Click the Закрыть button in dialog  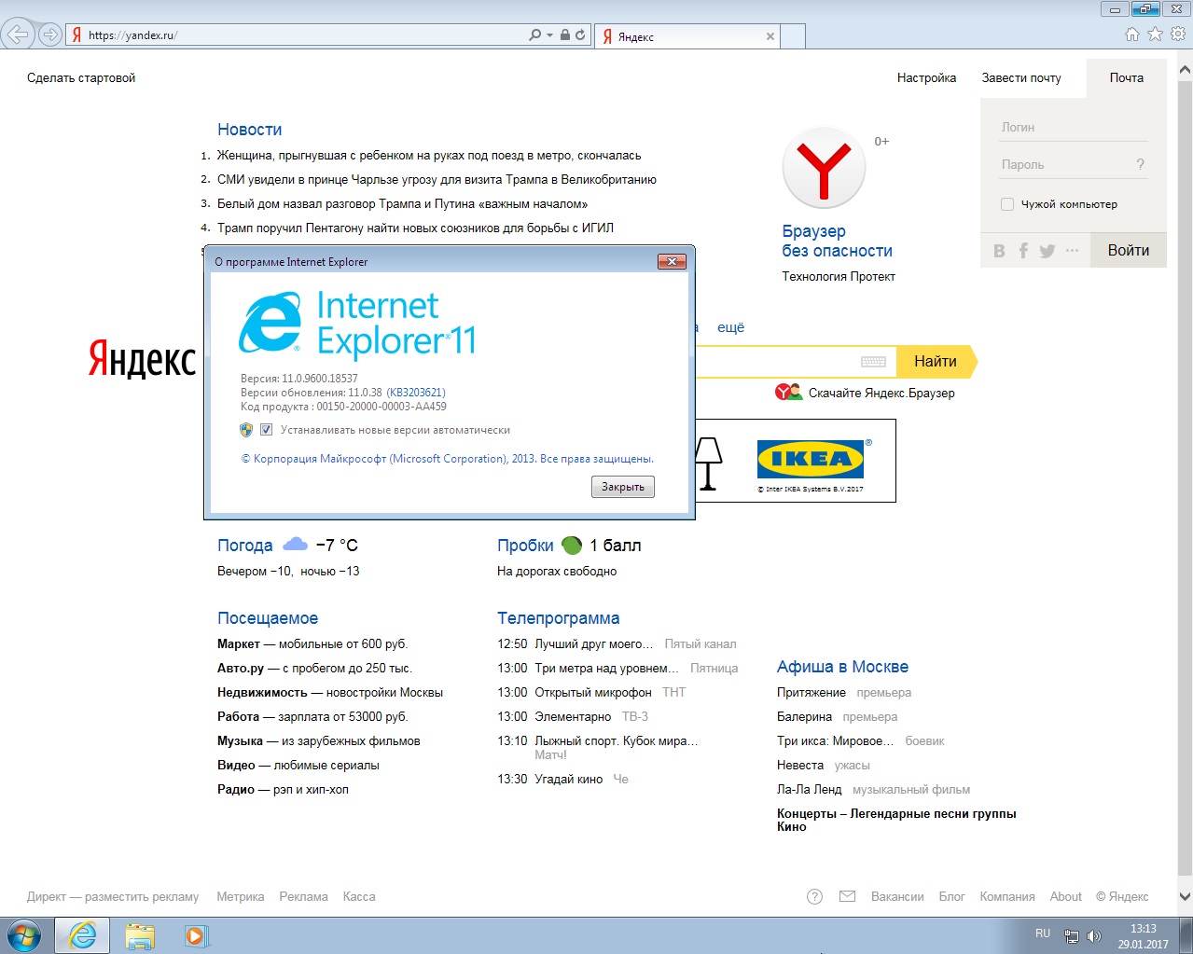tap(623, 487)
